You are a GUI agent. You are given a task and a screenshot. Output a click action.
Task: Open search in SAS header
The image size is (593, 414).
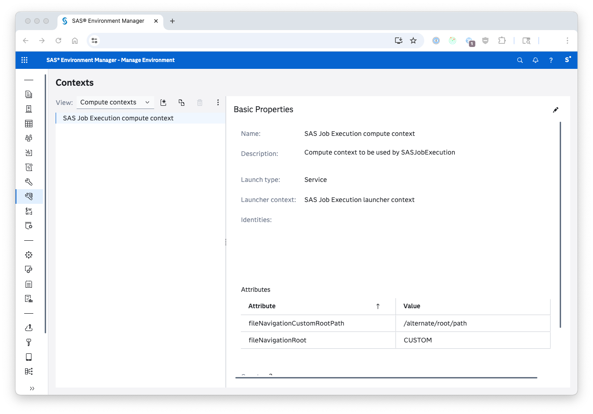pyautogui.click(x=520, y=60)
